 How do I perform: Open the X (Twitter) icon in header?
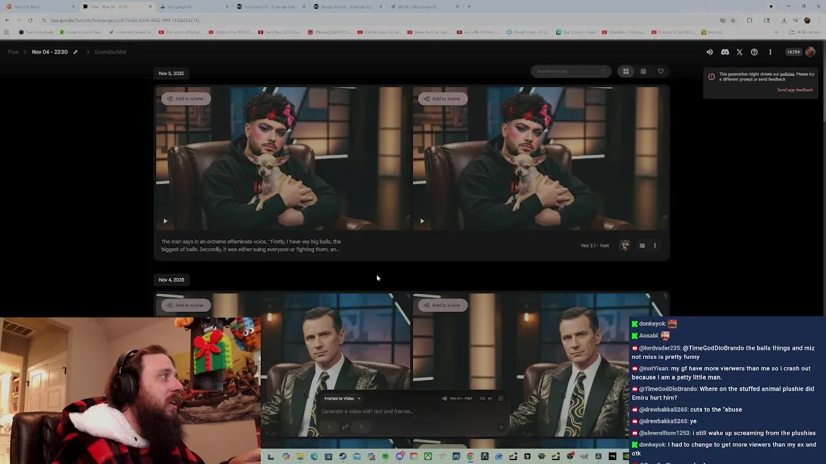coord(740,52)
